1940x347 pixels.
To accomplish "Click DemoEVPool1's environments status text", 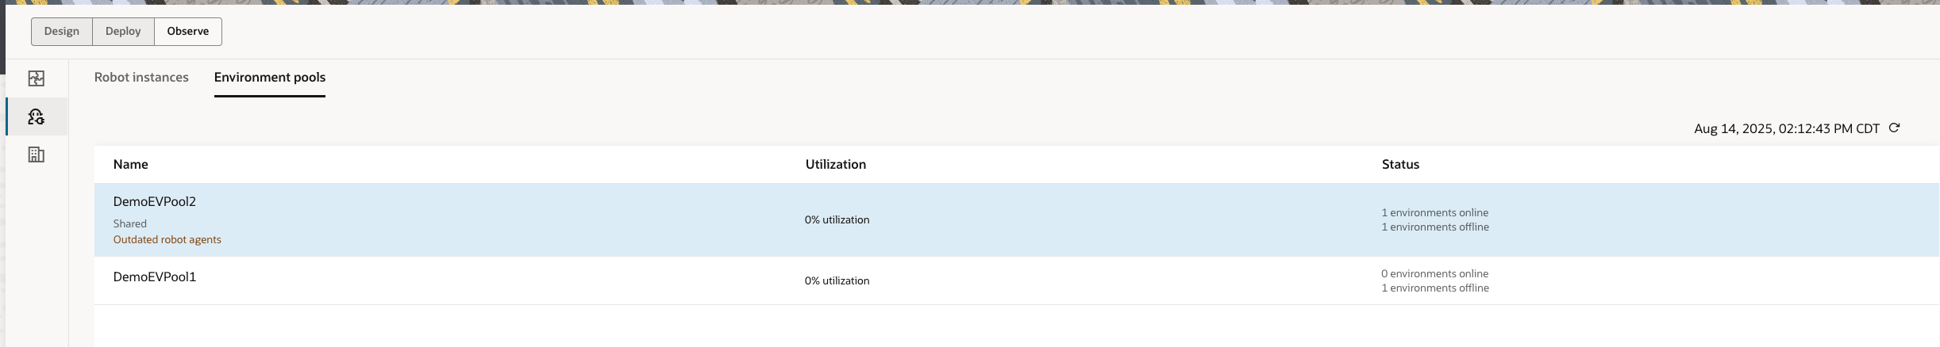I will 1435,281.
